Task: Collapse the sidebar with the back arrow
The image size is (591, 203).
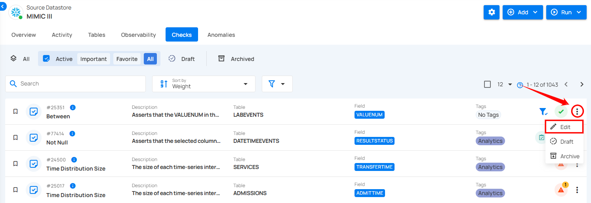Action: pyautogui.click(x=3, y=6)
